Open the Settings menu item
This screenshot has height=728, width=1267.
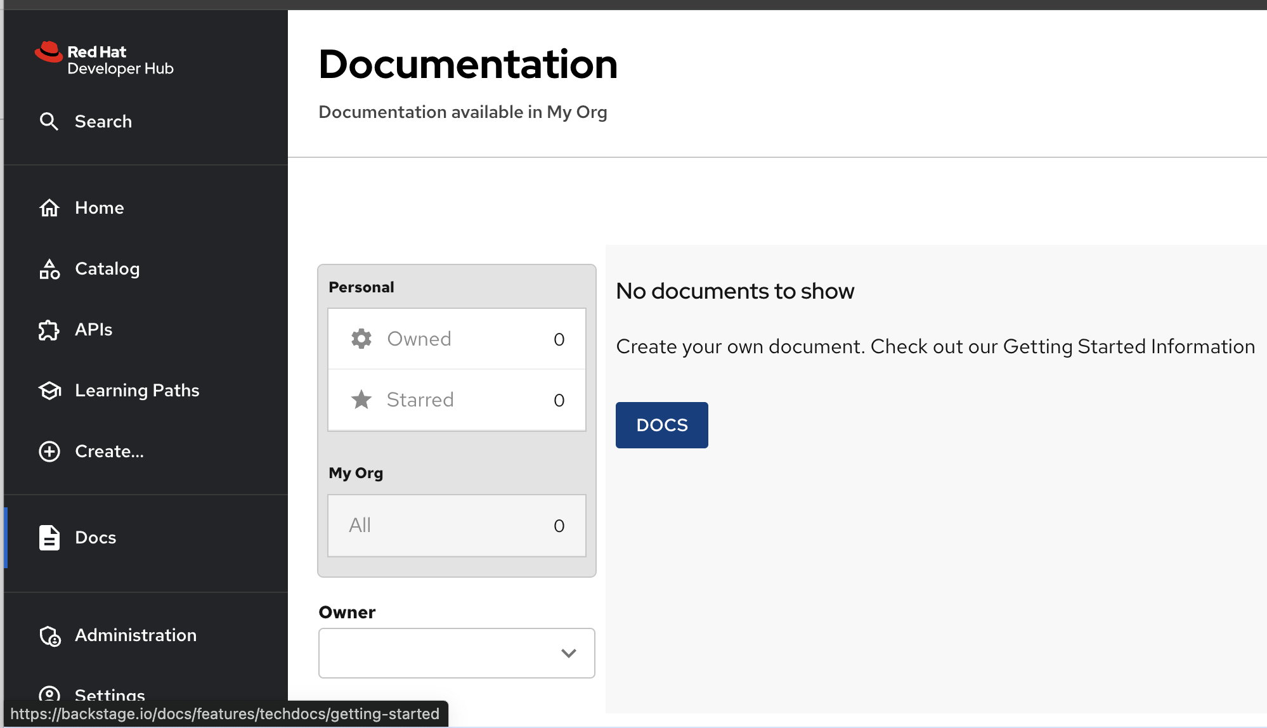tap(110, 694)
